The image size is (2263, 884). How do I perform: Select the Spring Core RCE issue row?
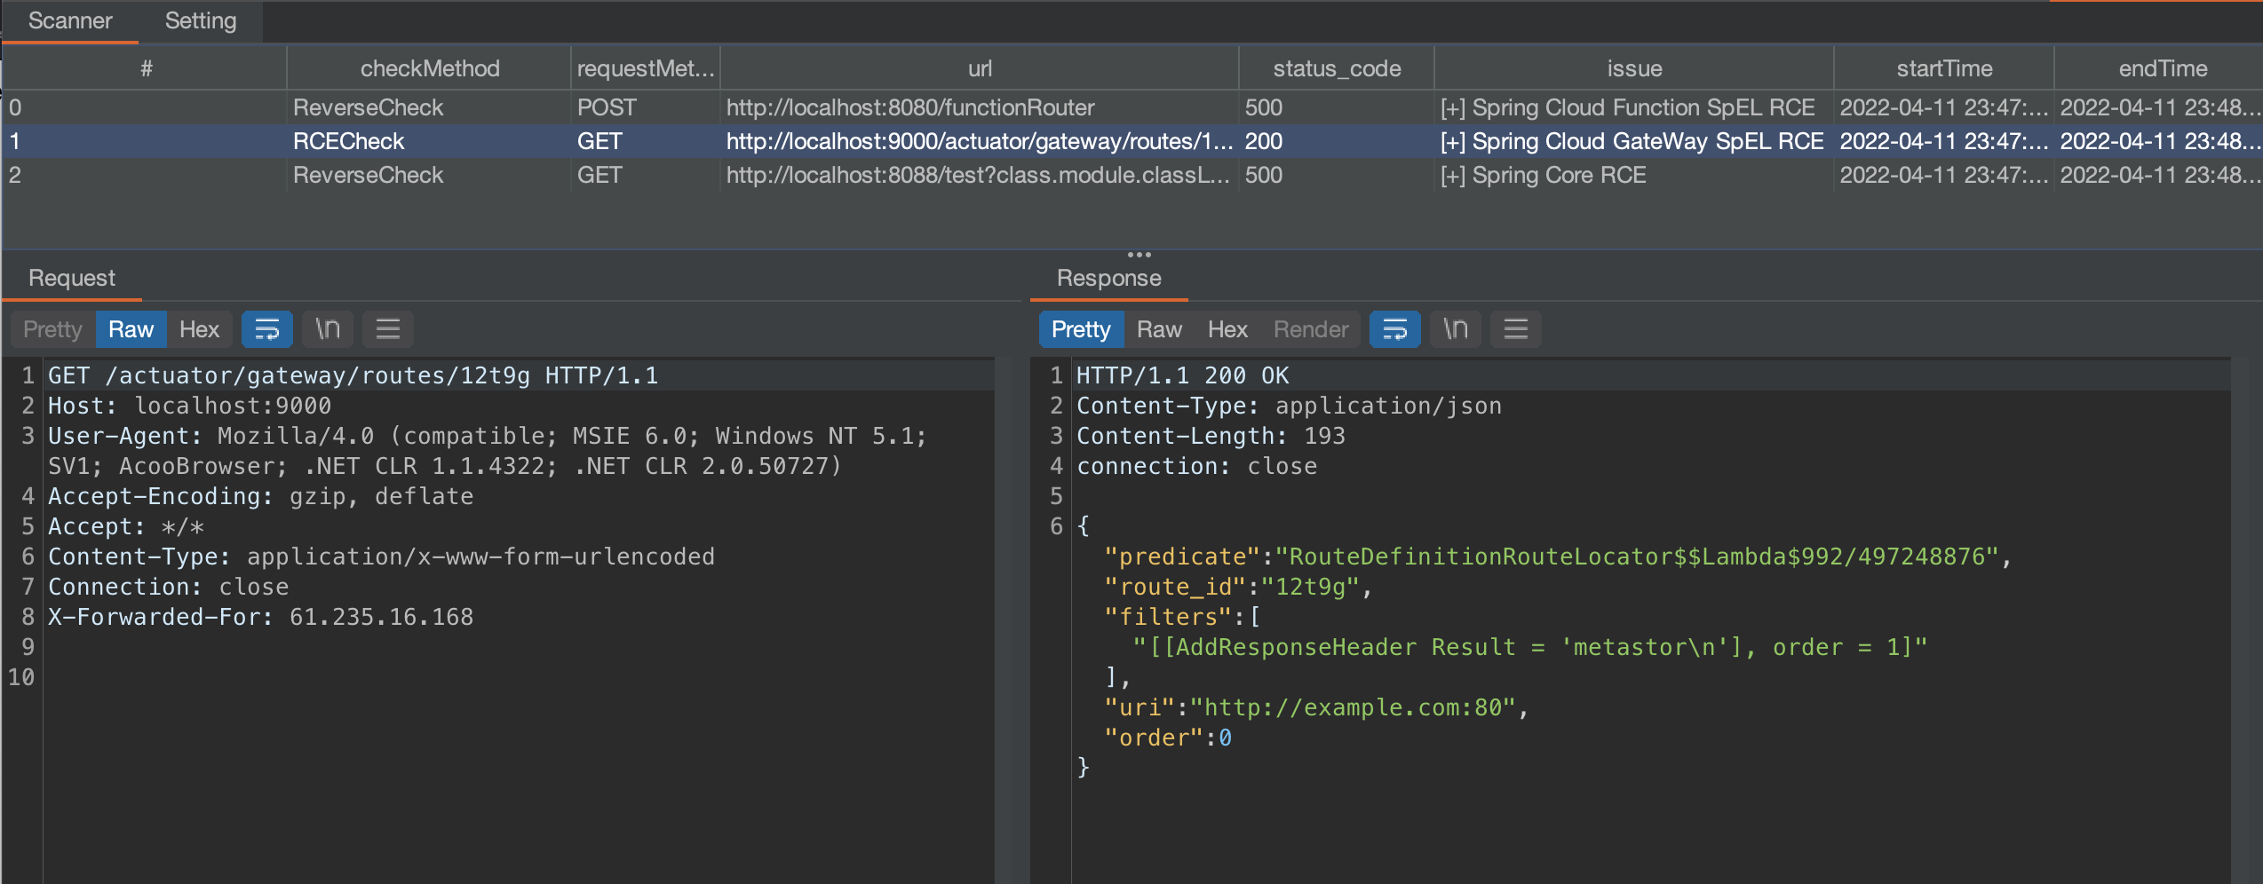tap(1131, 175)
